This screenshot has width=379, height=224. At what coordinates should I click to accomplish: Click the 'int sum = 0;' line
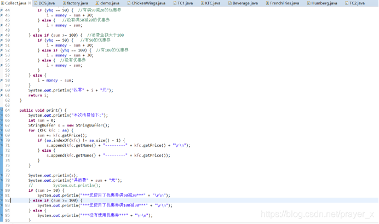42,120
